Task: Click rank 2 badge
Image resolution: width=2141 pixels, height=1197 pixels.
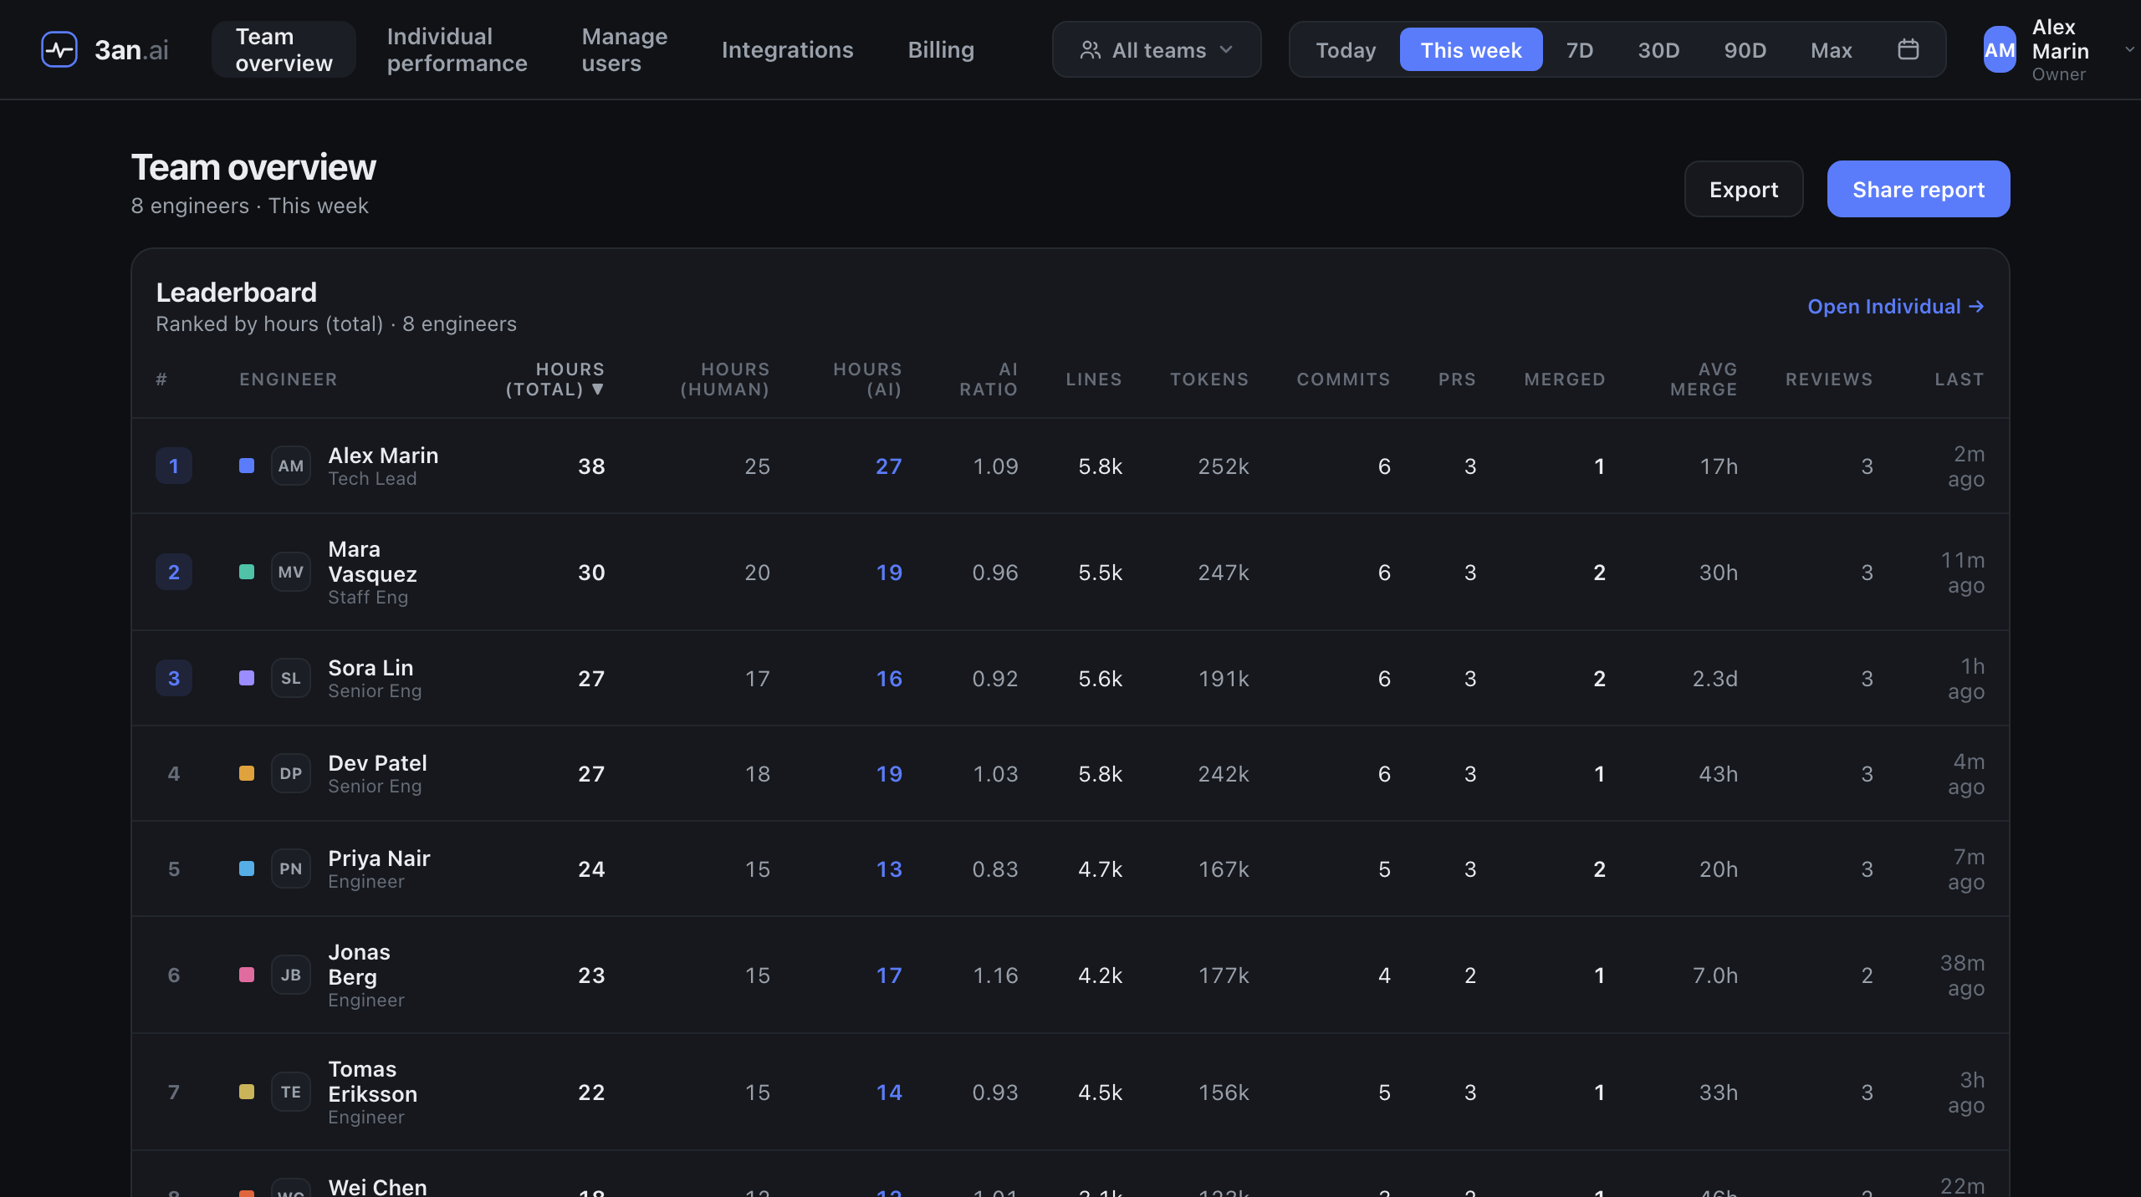Action: click(x=174, y=572)
